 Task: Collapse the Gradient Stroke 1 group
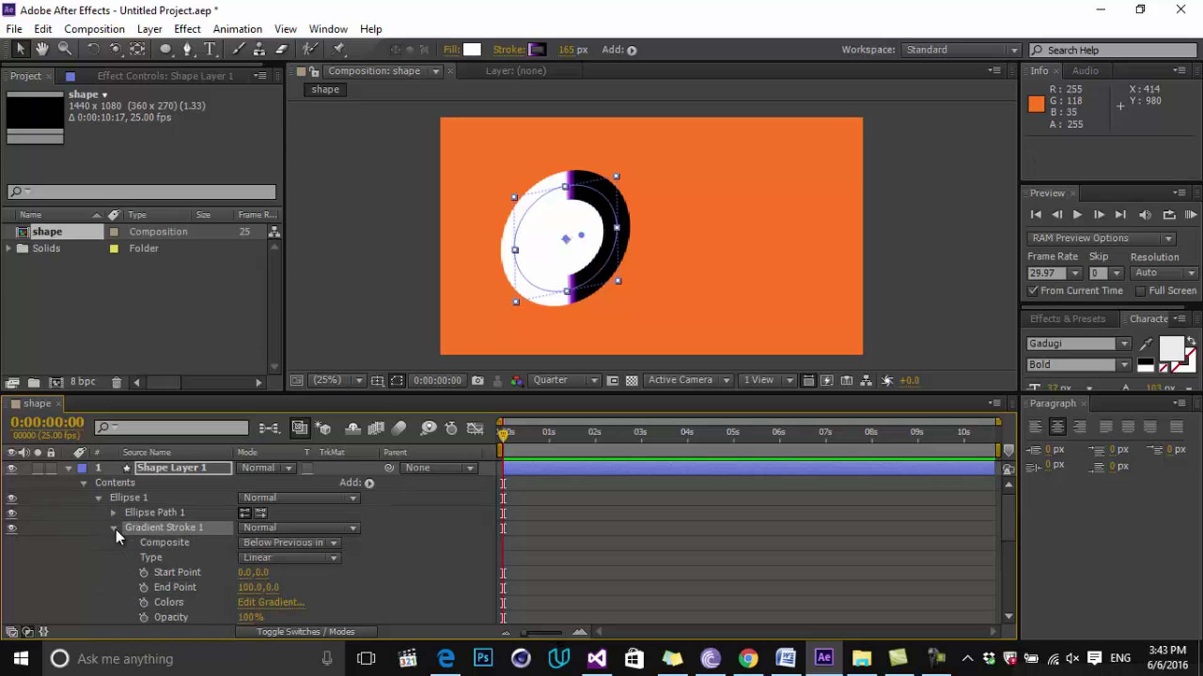click(x=114, y=528)
